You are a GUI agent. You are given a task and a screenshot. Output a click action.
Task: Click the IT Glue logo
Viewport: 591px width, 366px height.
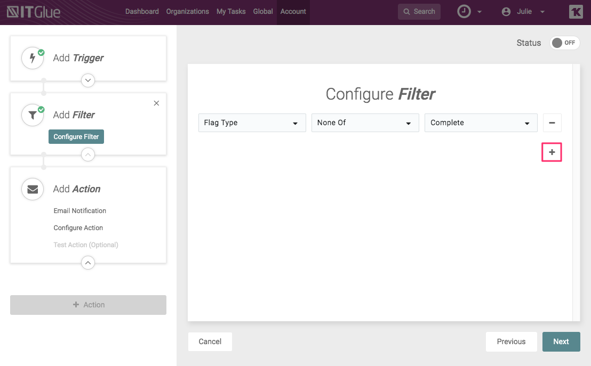(x=34, y=12)
